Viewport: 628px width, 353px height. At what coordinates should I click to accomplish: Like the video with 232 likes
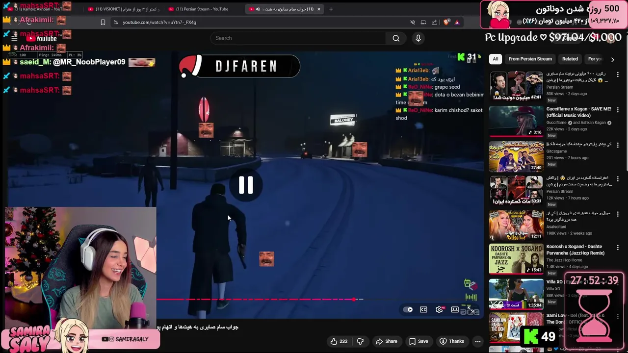pos(339,341)
